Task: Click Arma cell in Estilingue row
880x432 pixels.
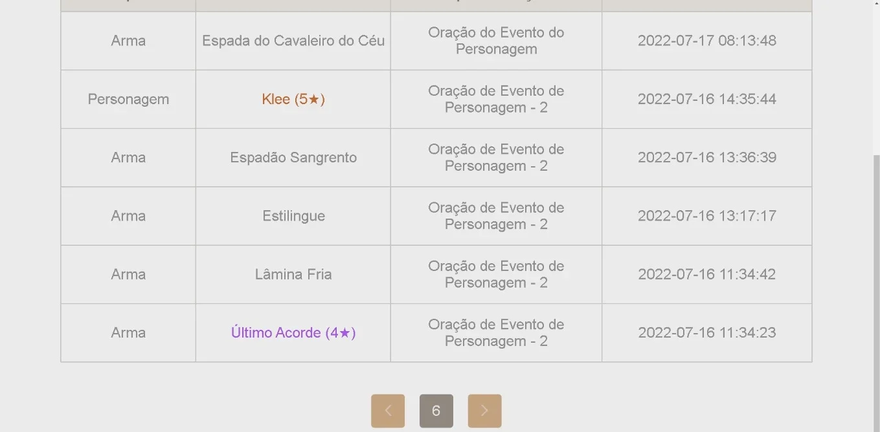Action: point(128,216)
